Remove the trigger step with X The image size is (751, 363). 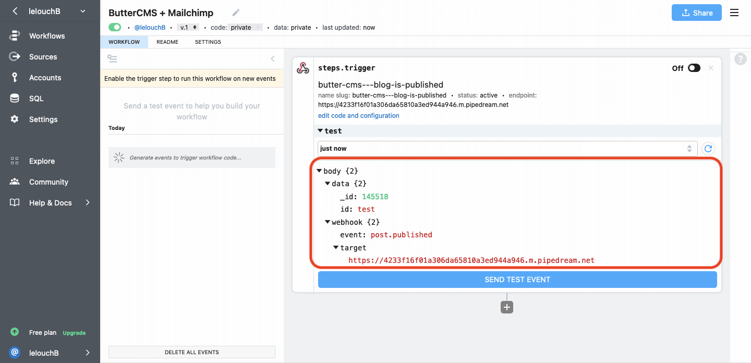[x=711, y=68]
